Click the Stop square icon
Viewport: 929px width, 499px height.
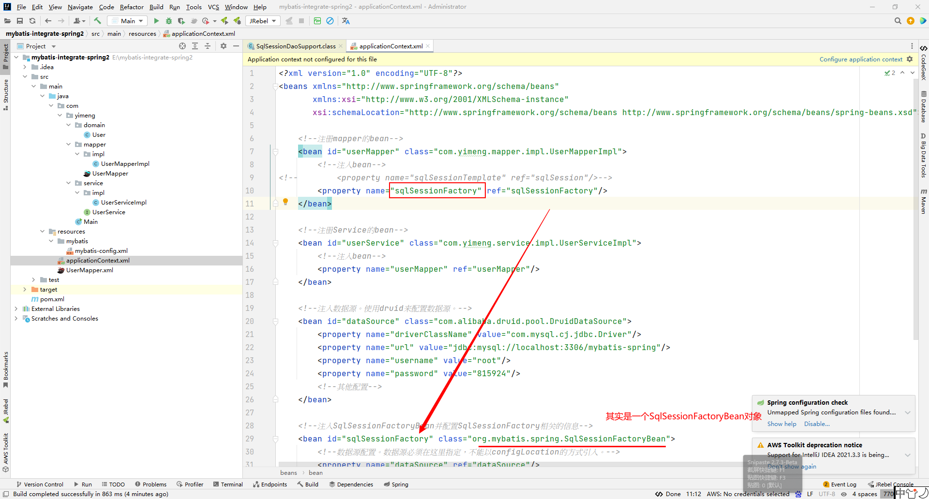pos(301,21)
